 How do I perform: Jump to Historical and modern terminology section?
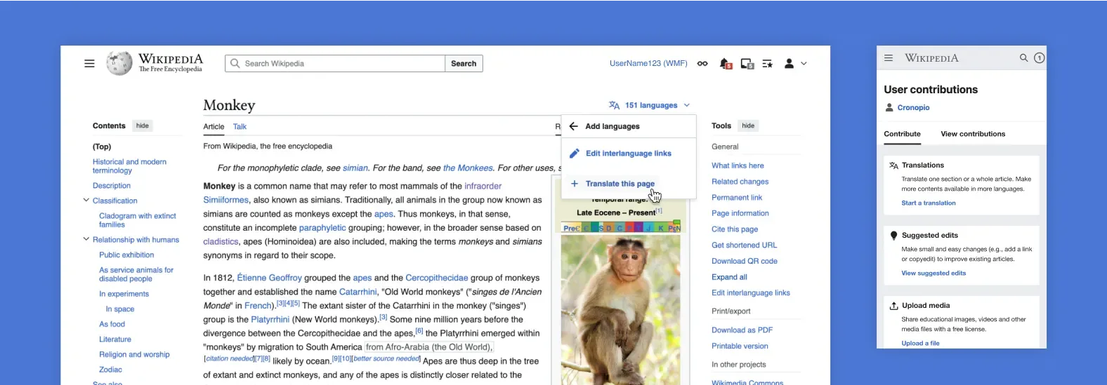tap(130, 166)
